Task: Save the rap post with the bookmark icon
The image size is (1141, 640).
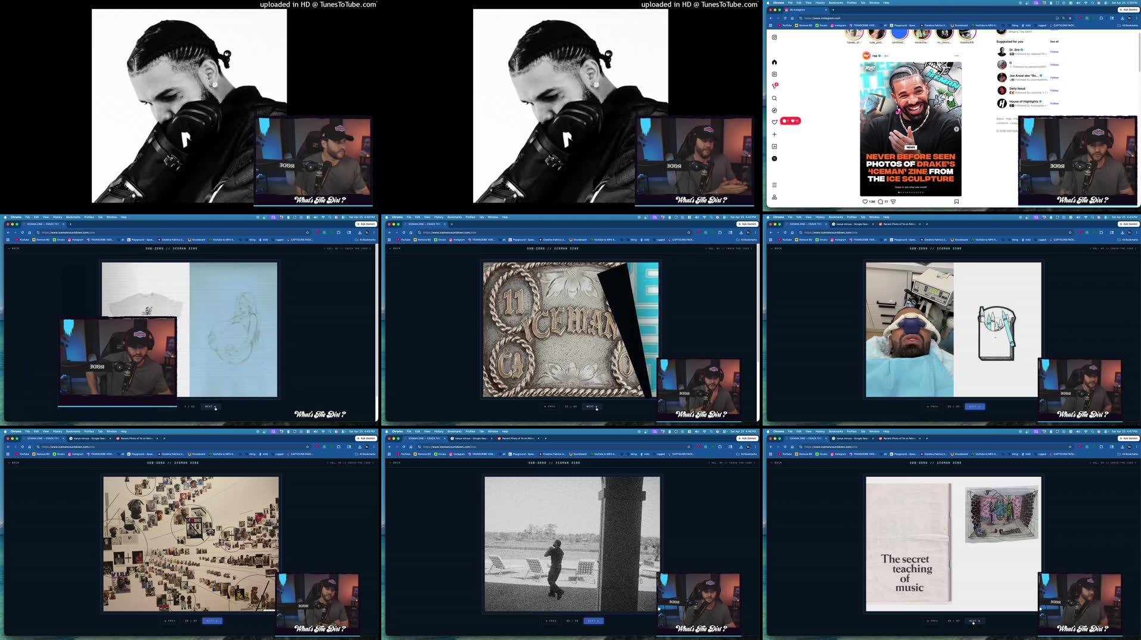Action: tap(956, 202)
